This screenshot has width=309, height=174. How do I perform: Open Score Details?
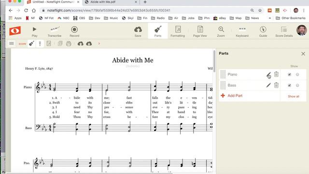tap(284, 31)
